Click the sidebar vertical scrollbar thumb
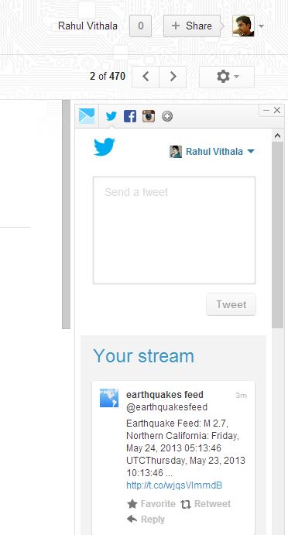This screenshot has width=288, height=535. click(x=278, y=235)
